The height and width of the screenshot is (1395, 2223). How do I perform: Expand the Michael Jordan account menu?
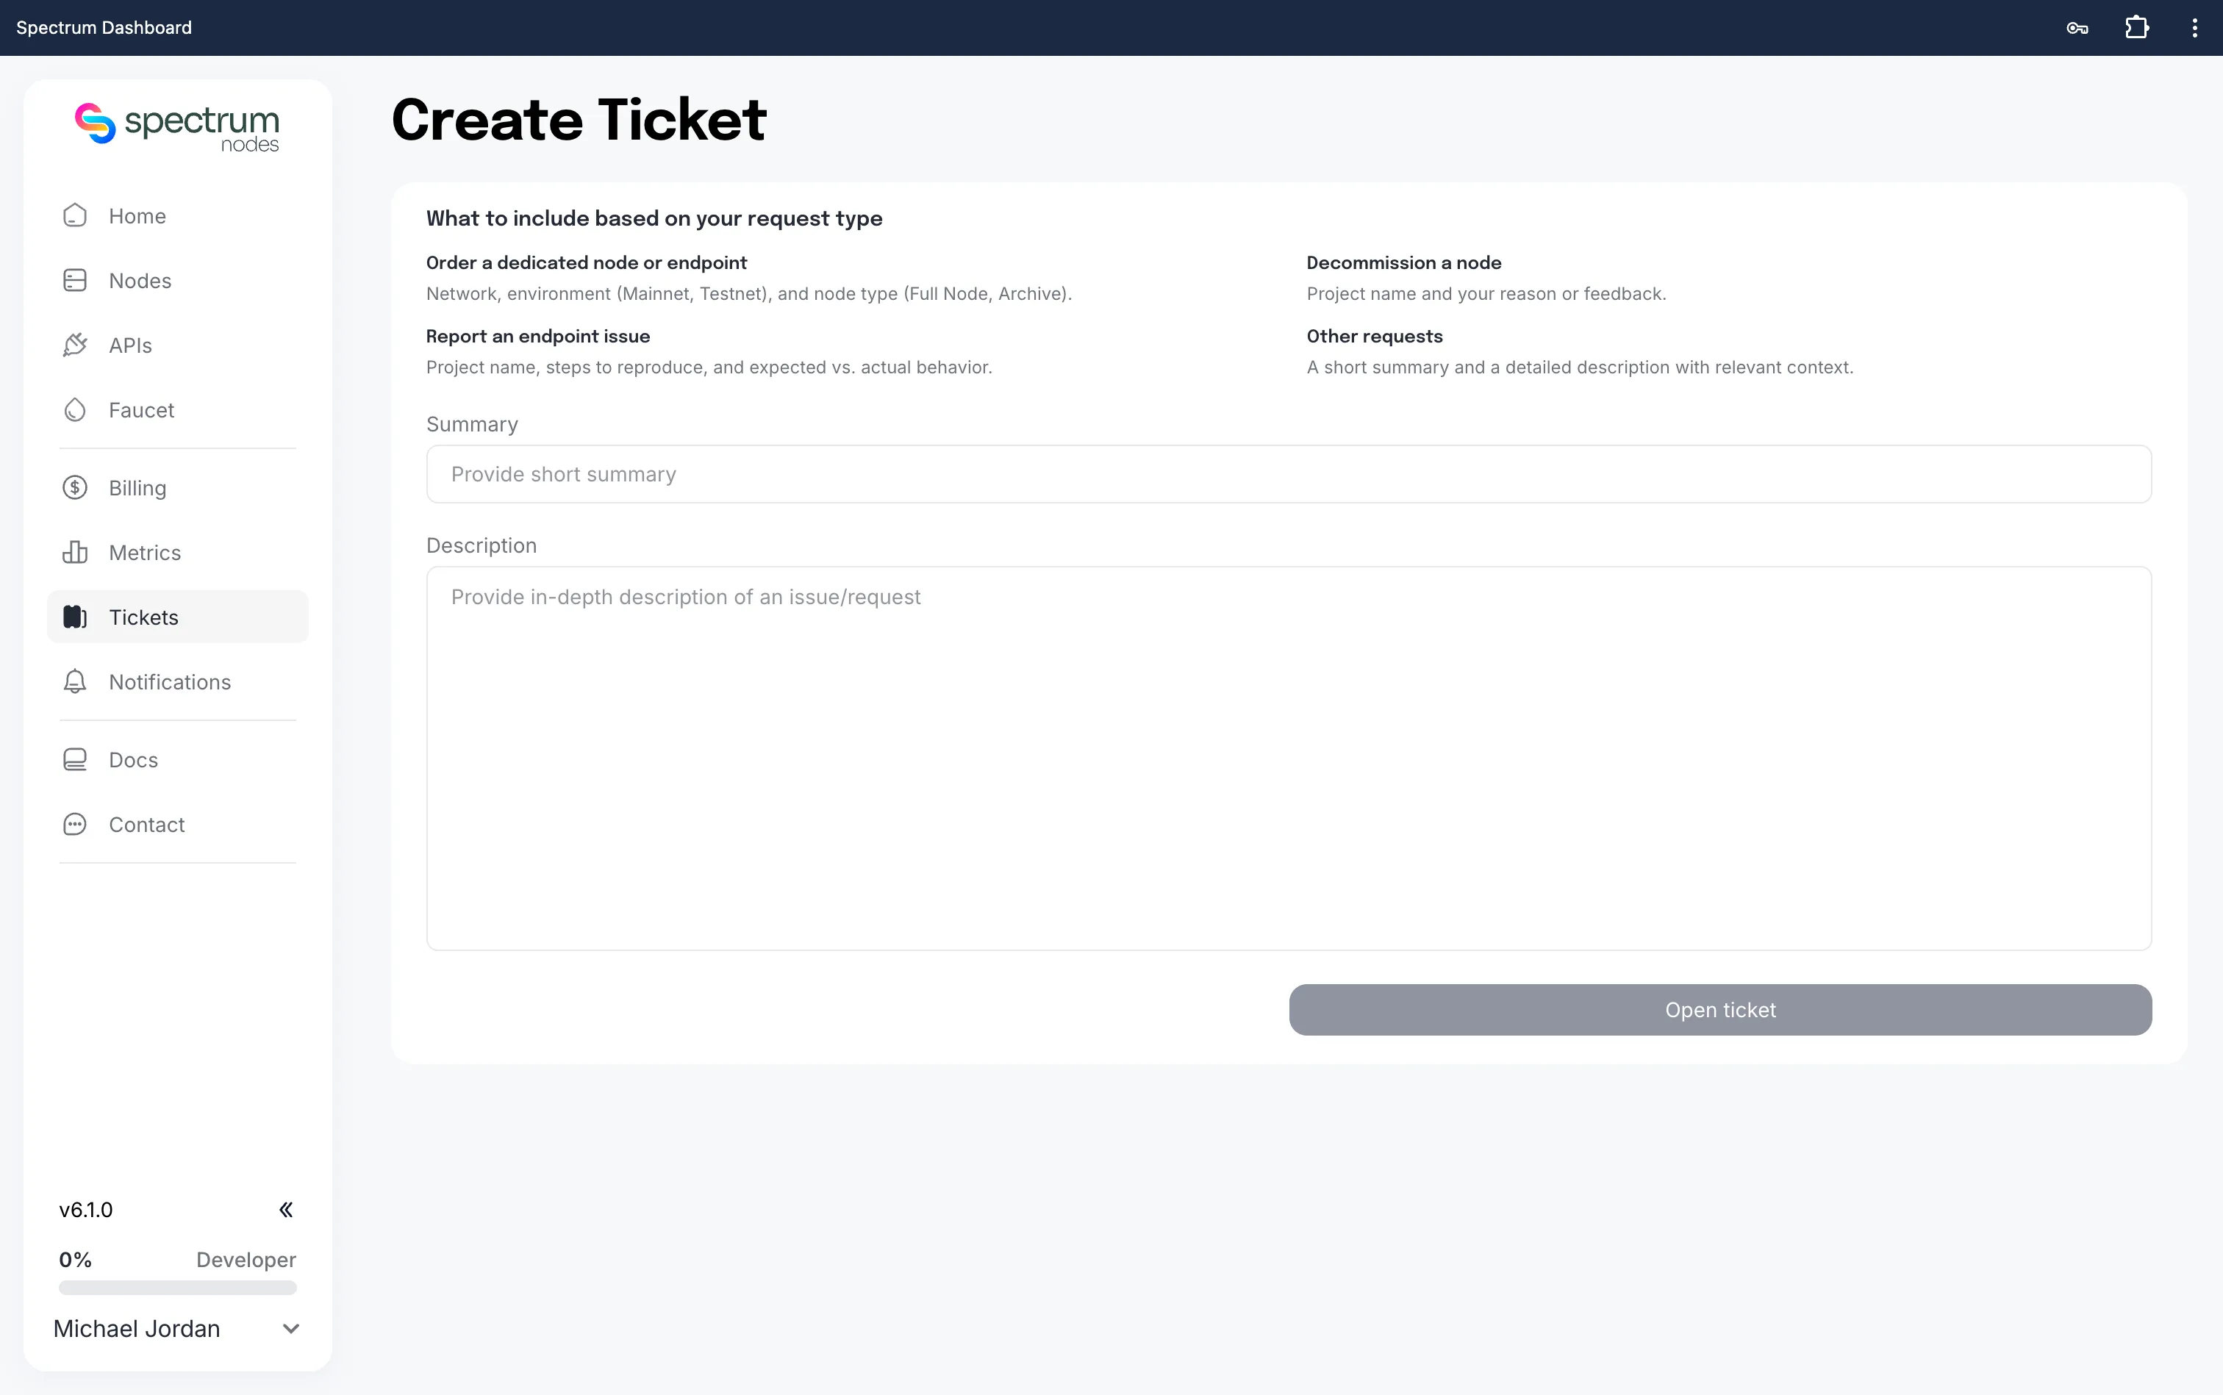290,1329
